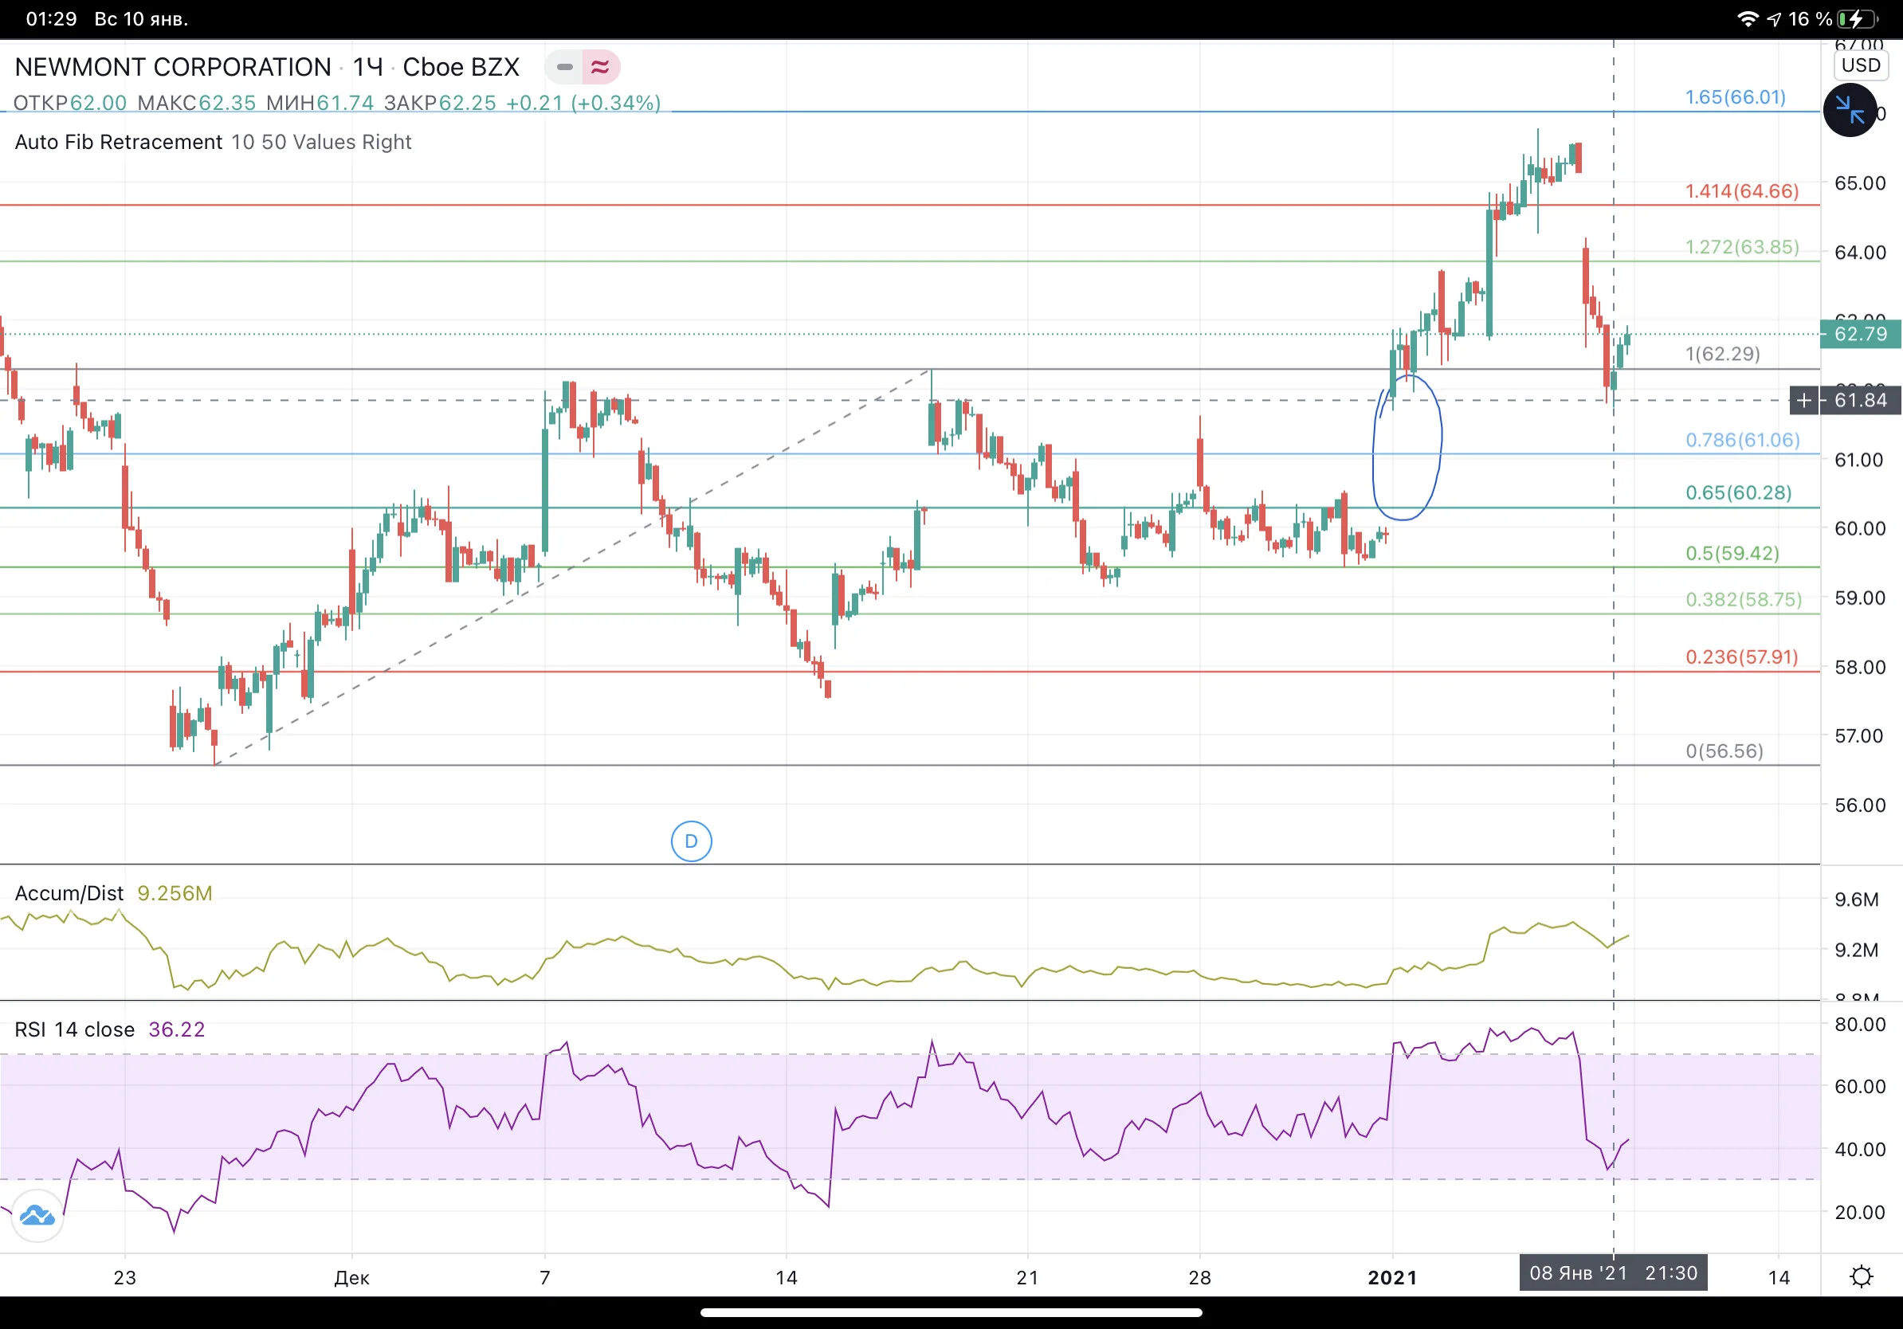Tap the 0.236(57.91) Fibonacci level label
The image size is (1903, 1329).
coord(1742,657)
